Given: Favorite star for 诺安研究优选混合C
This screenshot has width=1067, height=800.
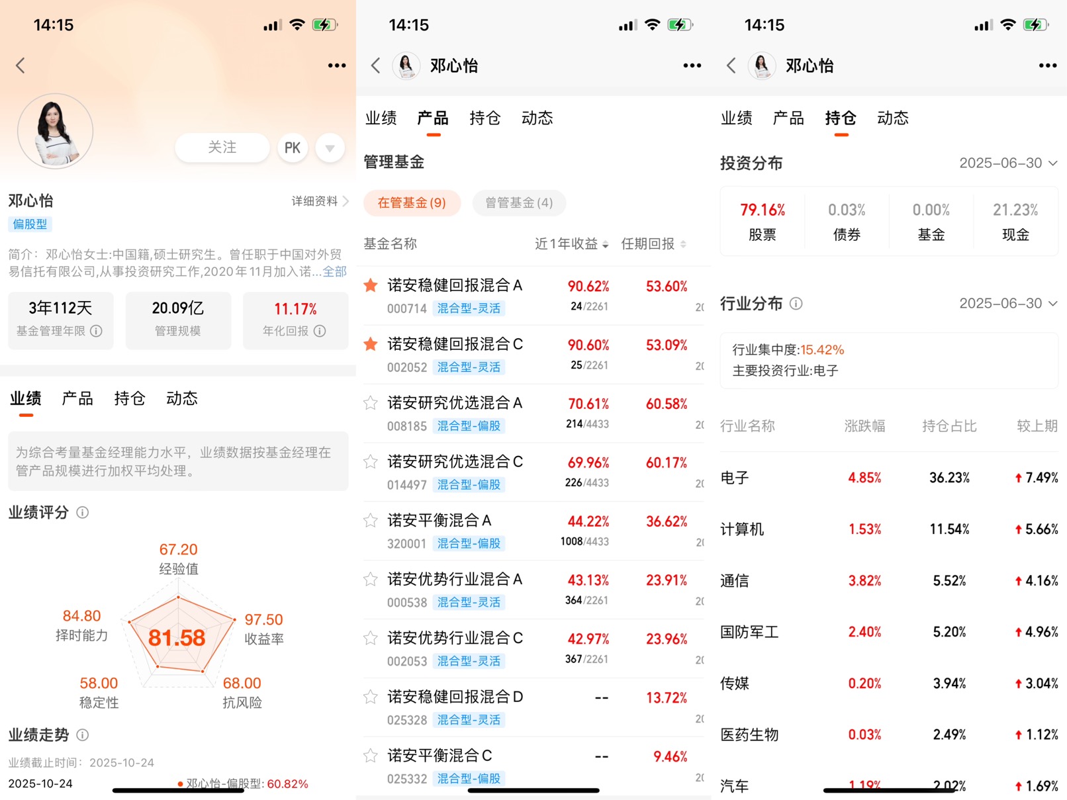Looking at the screenshot, I should [x=371, y=461].
